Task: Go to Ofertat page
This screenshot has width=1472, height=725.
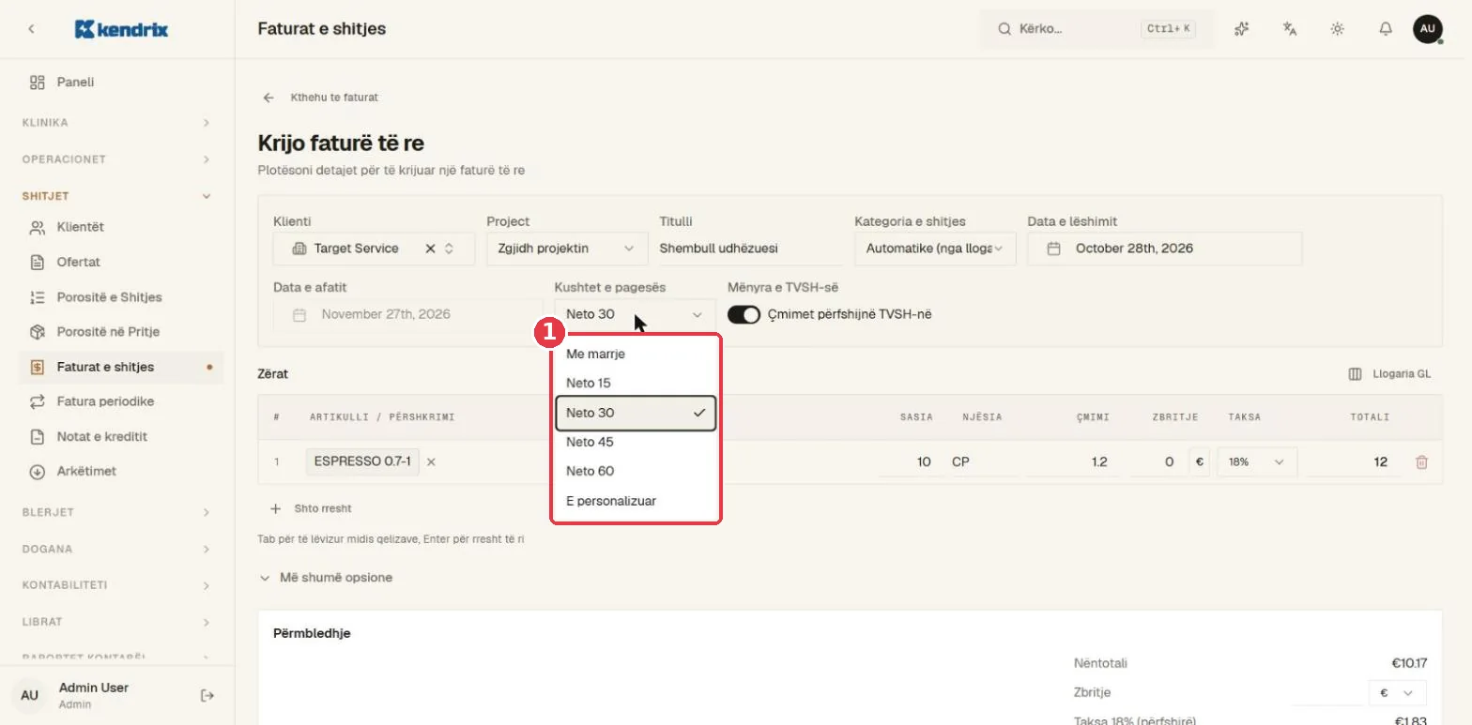Action: tap(121, 262)
